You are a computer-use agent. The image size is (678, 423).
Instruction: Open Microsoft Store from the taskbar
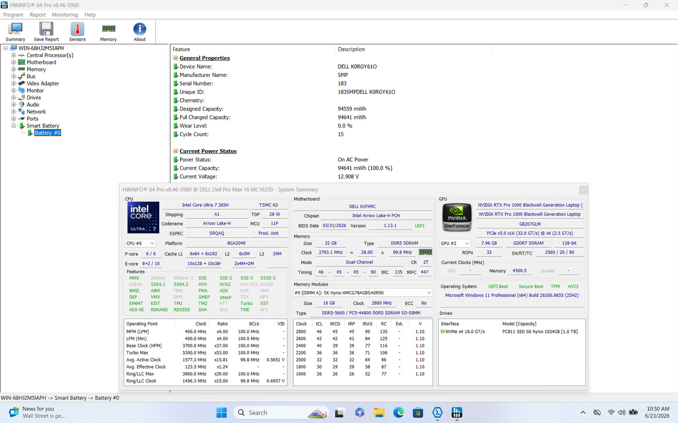pyautogui.click(x=418, y=412)
